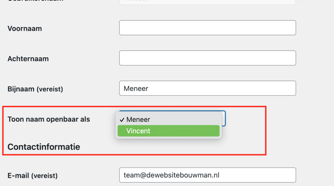Focus the Achternaam text field
The width and height of the screenshot is (334, 186).
click(x=207, y=58)
